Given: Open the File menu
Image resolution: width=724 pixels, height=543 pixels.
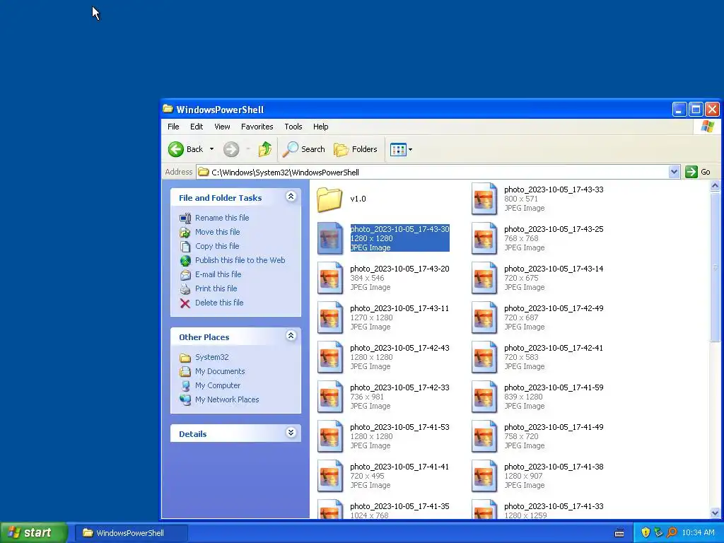Looking at the screenshot, I should click(x=173, y=127).
